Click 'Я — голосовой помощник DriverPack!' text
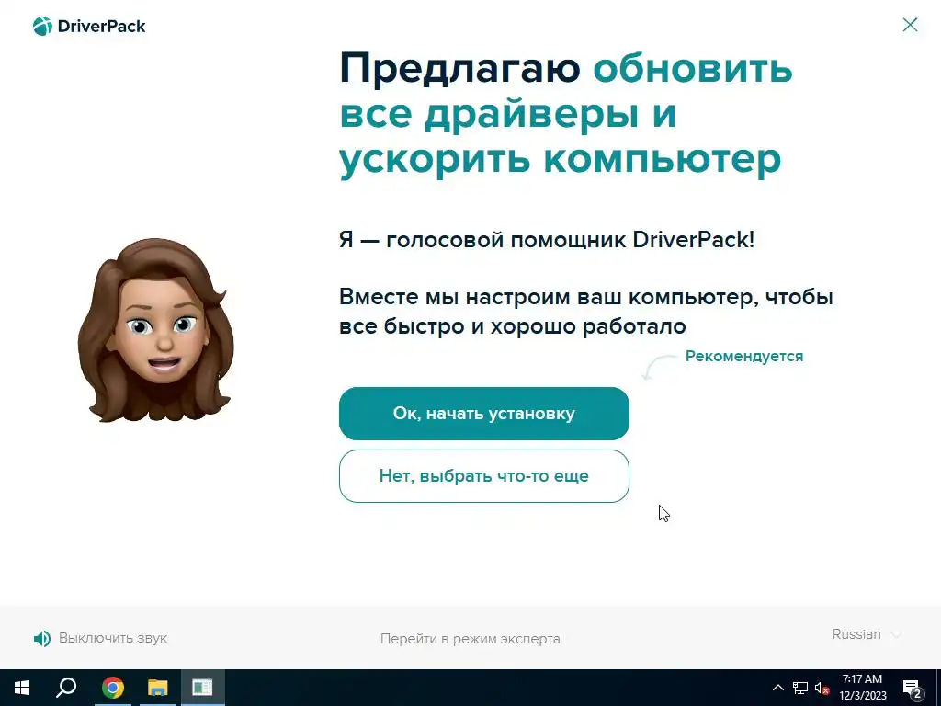The width and height of the screenshot is (941, 706). coord(547,240)
